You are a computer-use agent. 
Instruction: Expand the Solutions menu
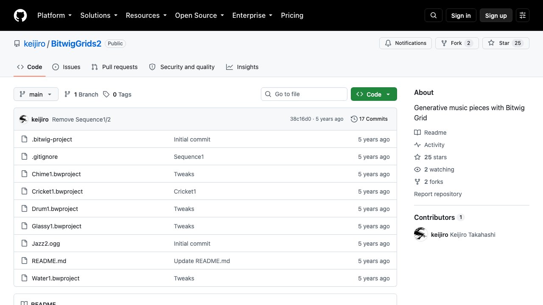pyautogui.click(x=99, y=15)
